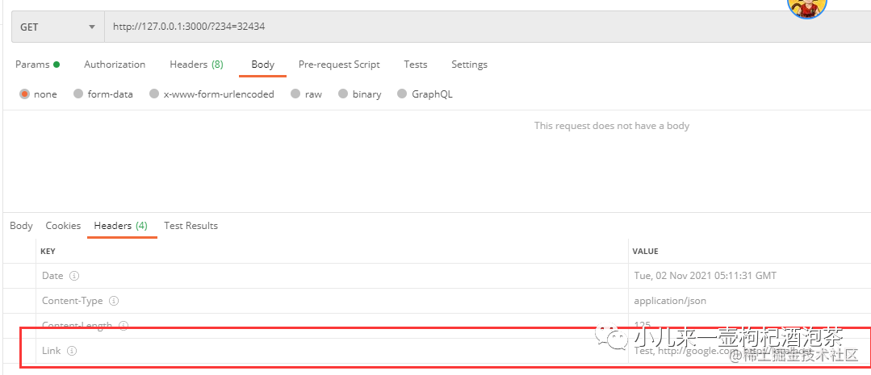
Task: Select the none body type
Action: click(x=25, y=94)
